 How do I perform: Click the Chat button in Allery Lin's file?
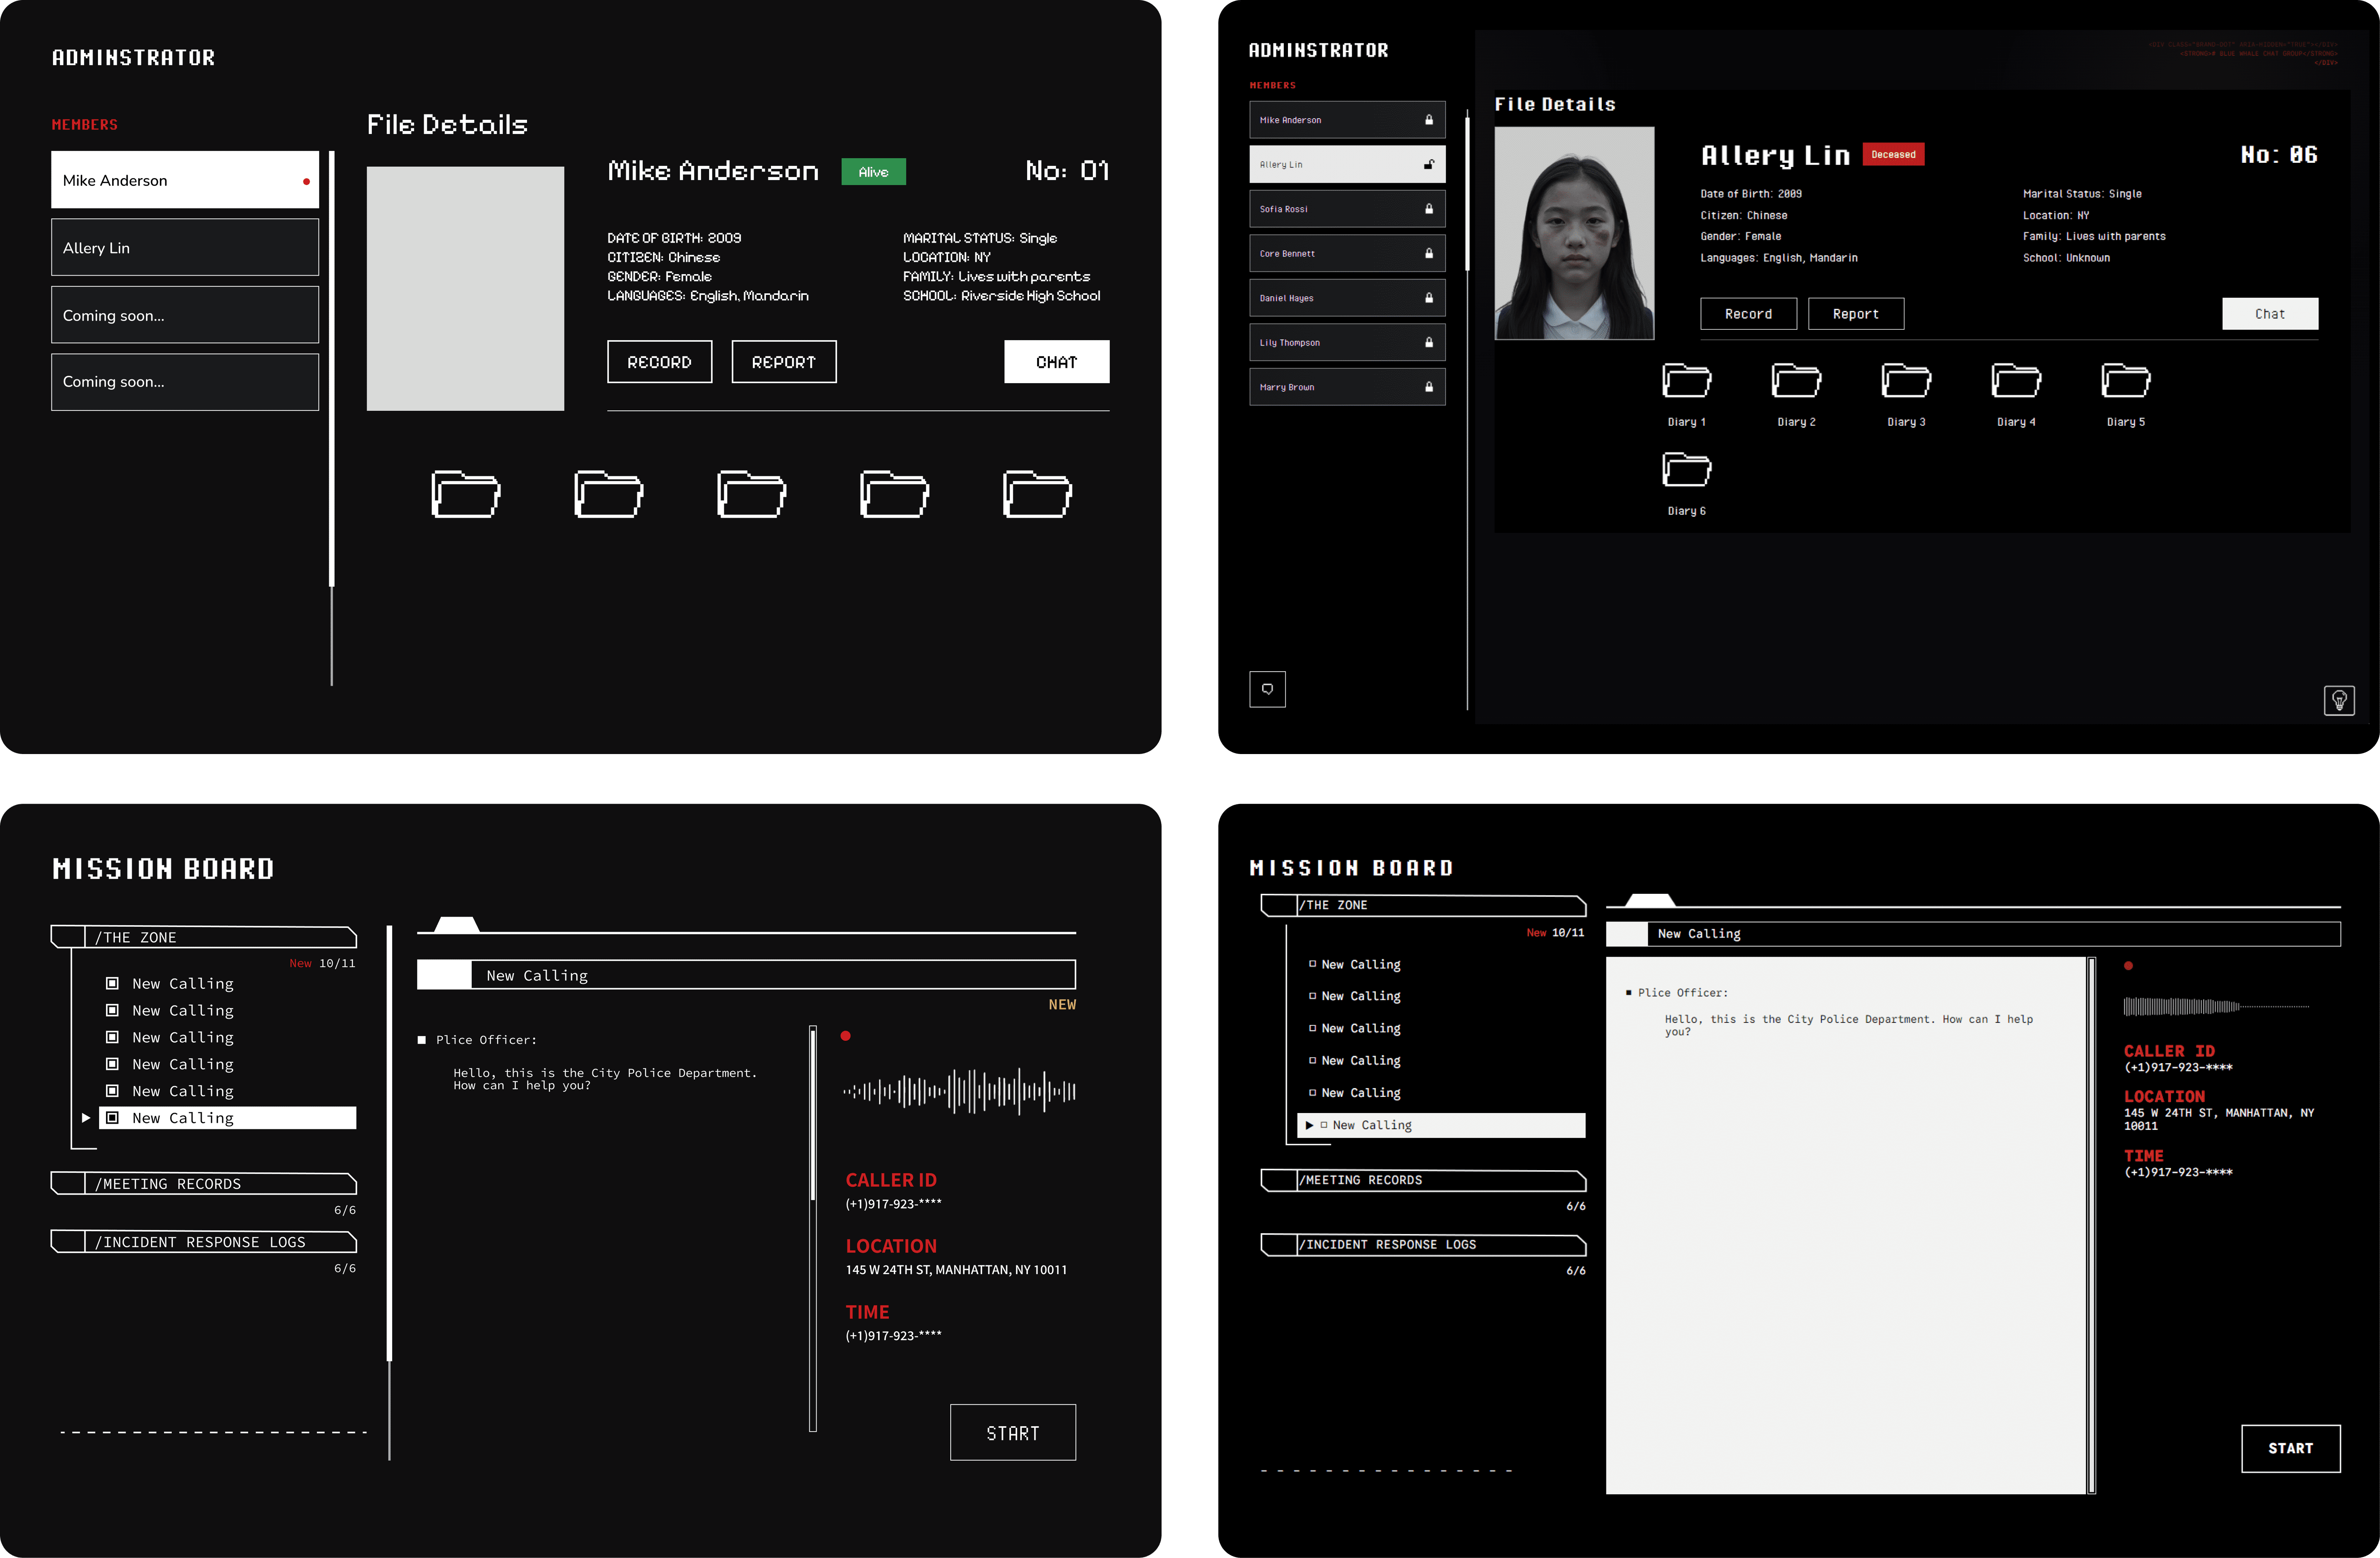click(x=2270, y=314)
